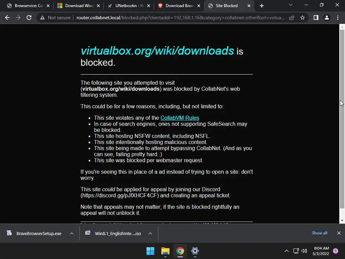Close the UNetbootin tab
345x259 pixels.
pyautogui.click(x=149, y=6)
